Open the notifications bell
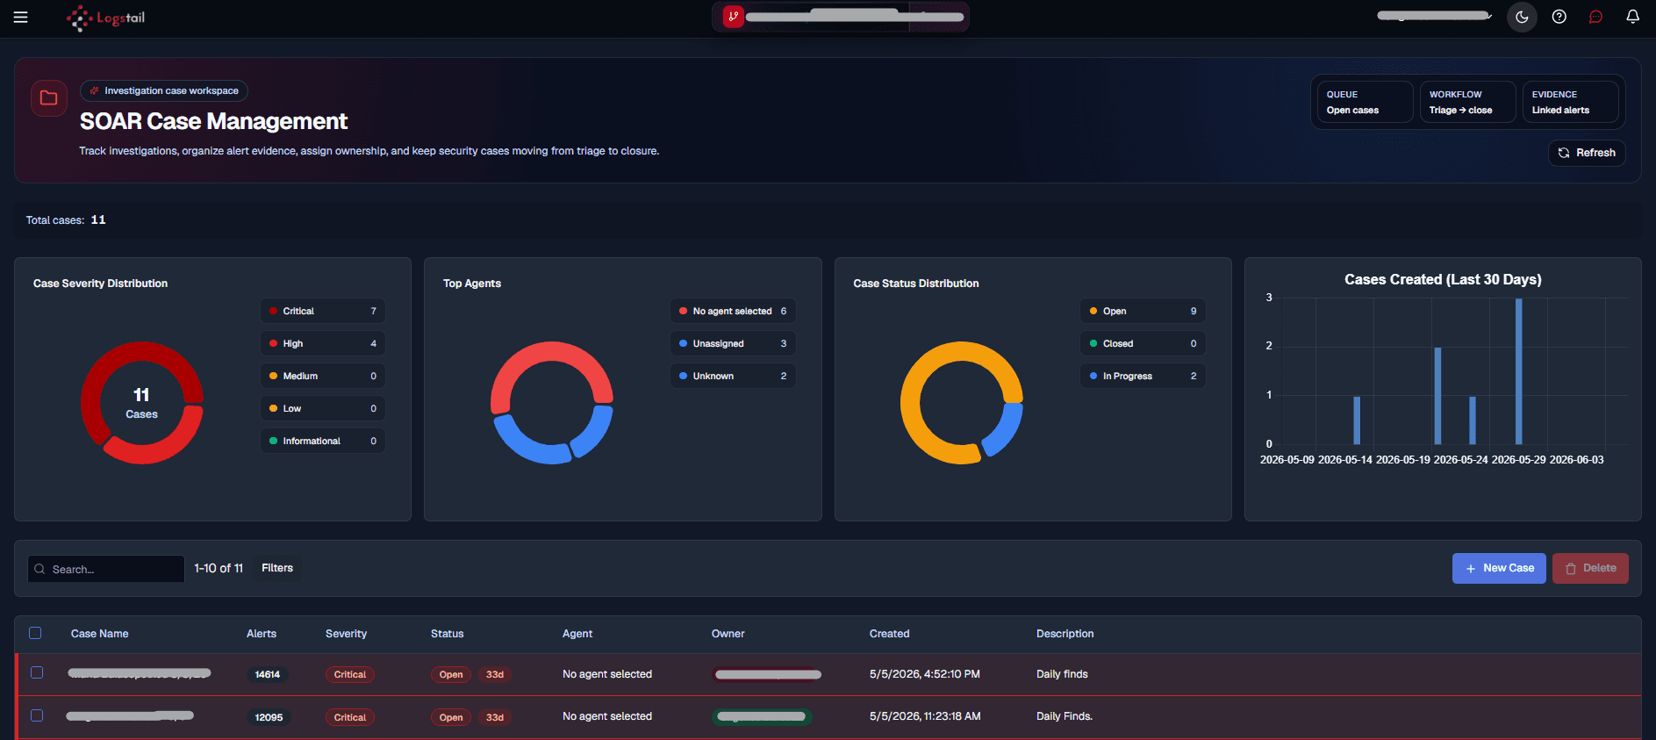 coord(1633,17)
